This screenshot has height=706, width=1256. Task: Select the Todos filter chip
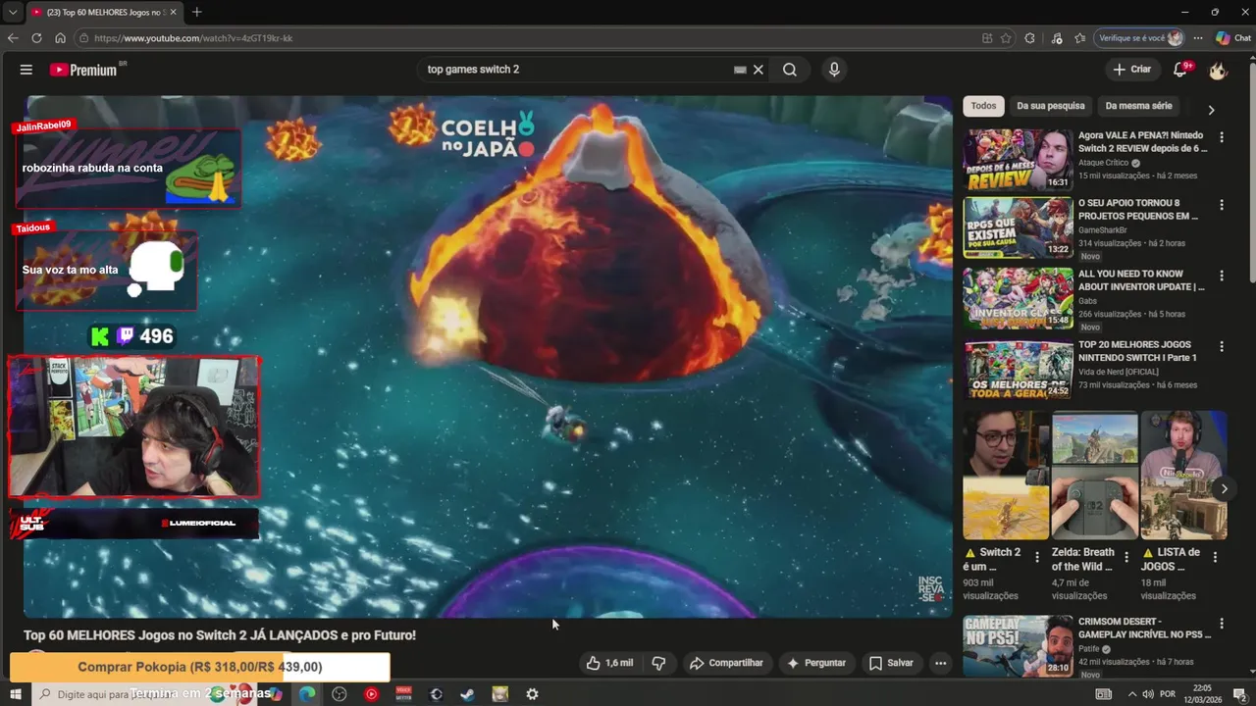pos(983,106)
